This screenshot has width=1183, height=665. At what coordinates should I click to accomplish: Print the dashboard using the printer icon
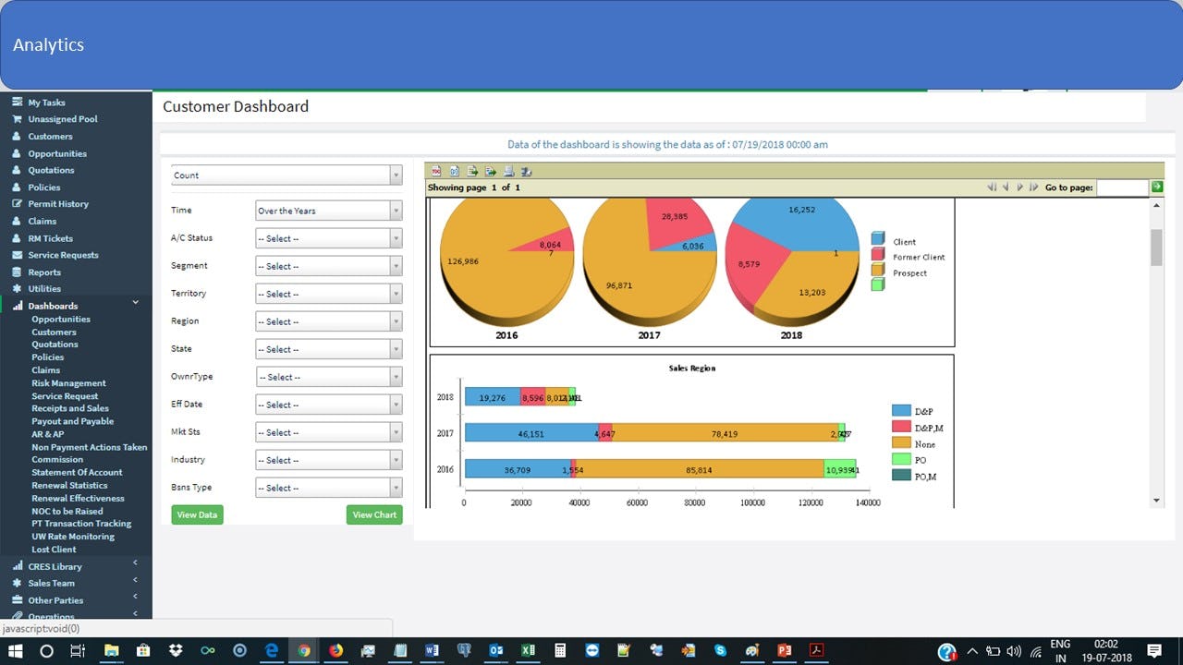tap(509, 171)
